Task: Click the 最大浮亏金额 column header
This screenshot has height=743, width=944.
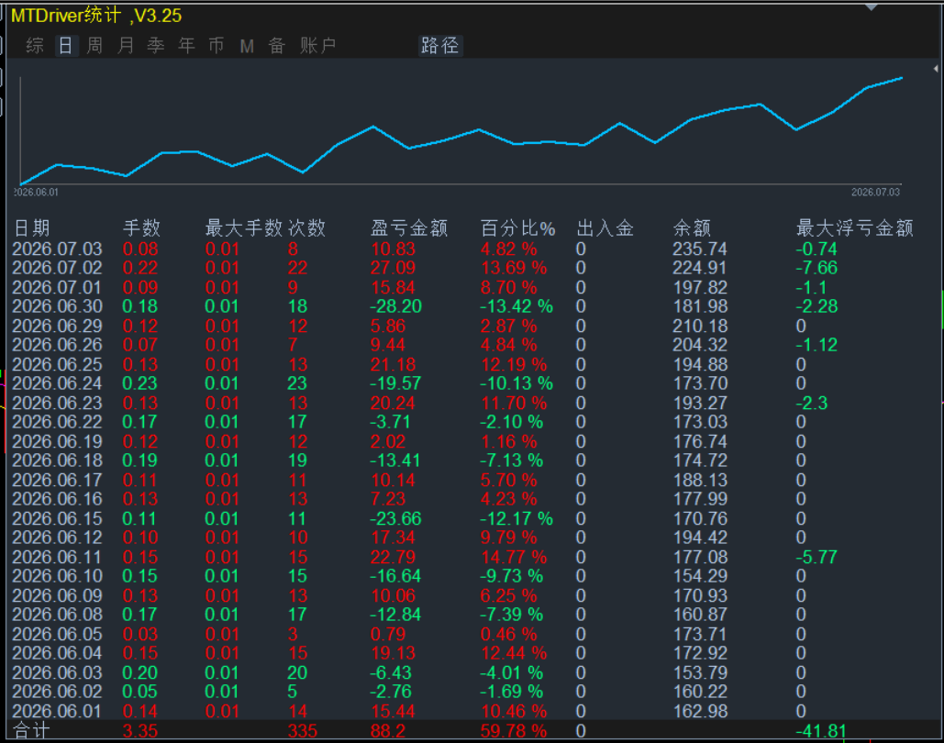Action: 855,227
